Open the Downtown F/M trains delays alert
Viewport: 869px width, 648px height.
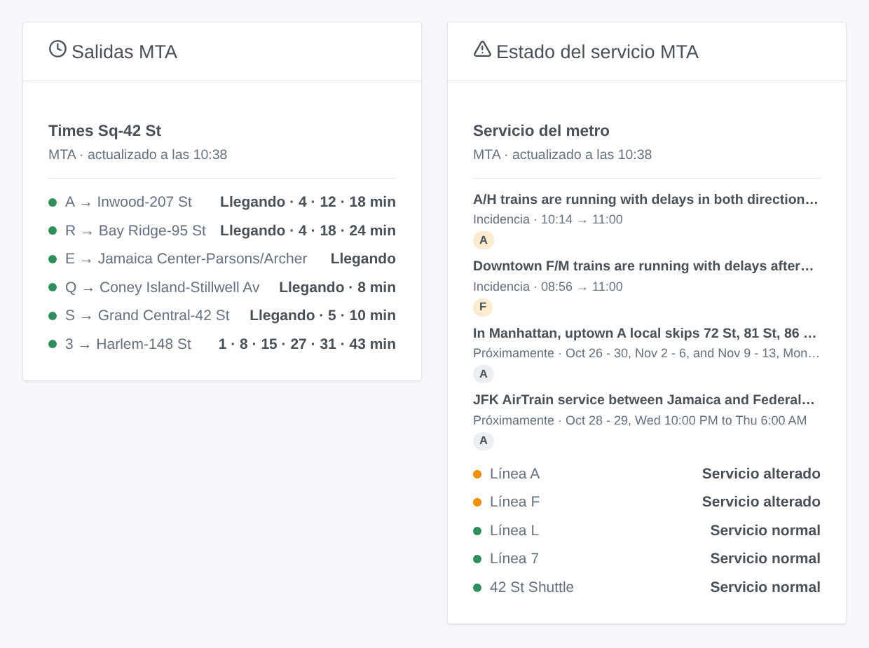click(x=643, y=266)
